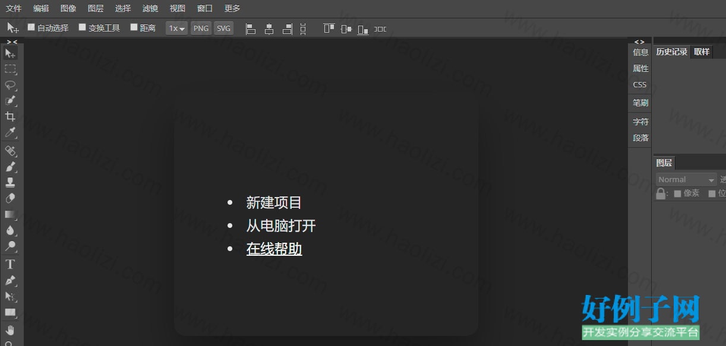Screen dimensions: 726x346
Task: Open the 笔刷 side panel
Action: 640,103
